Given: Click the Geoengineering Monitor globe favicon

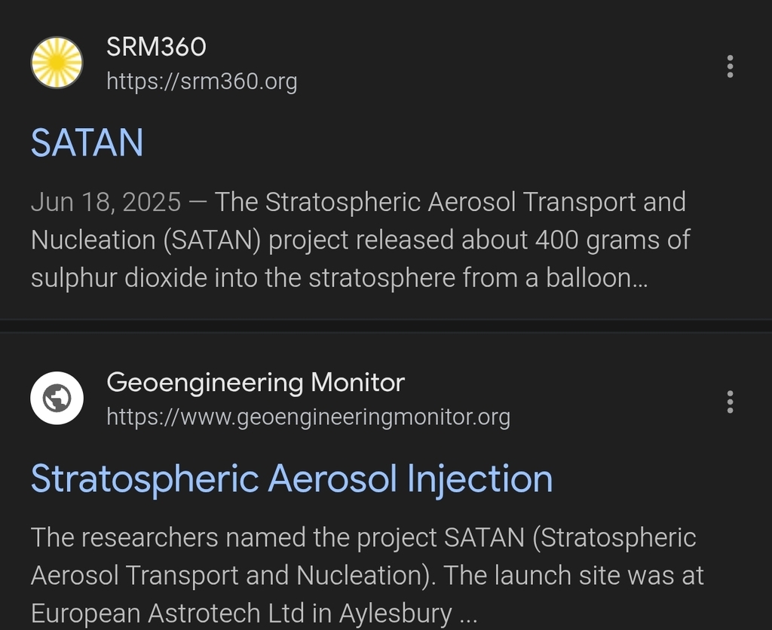Looking at the screenshot, I should coord(57,398).
